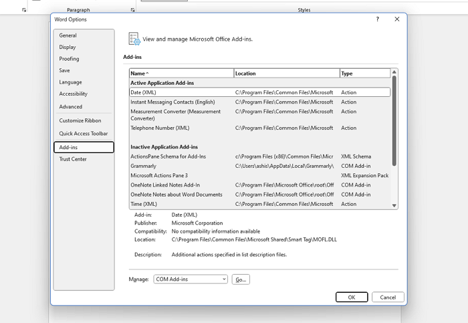Select OneNote Linked Notes Add-In row

(x=165, y=185)
